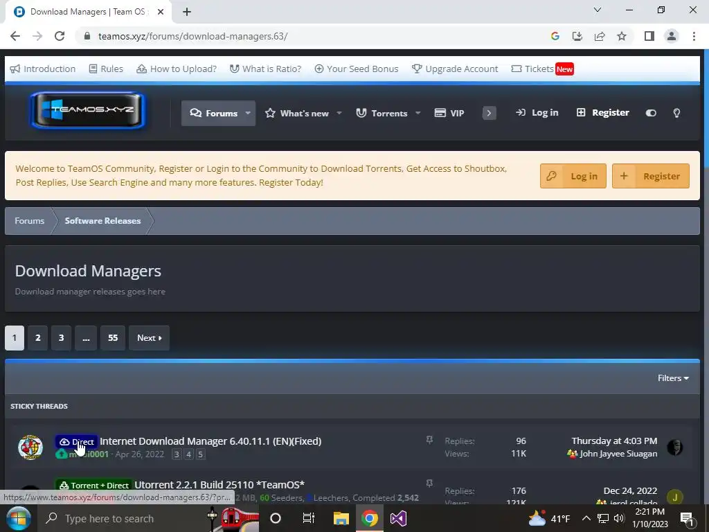Select current page 1 button
The width and height of the screenshot is (709, 532).
point(15,338)
